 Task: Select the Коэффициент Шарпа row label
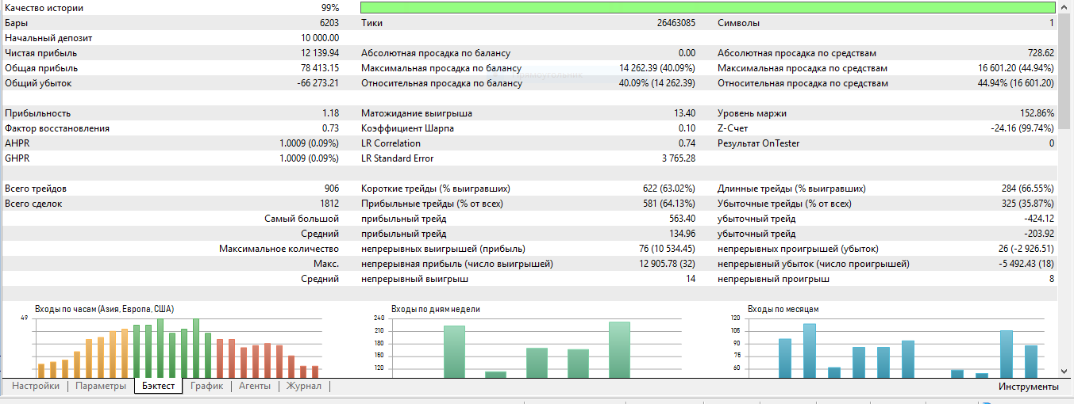point(407,128)
